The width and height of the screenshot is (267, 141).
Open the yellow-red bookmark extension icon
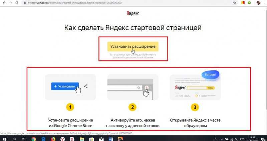243,3
